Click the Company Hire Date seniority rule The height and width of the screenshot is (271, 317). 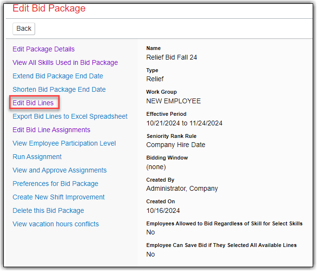click(x=176, y=145)
